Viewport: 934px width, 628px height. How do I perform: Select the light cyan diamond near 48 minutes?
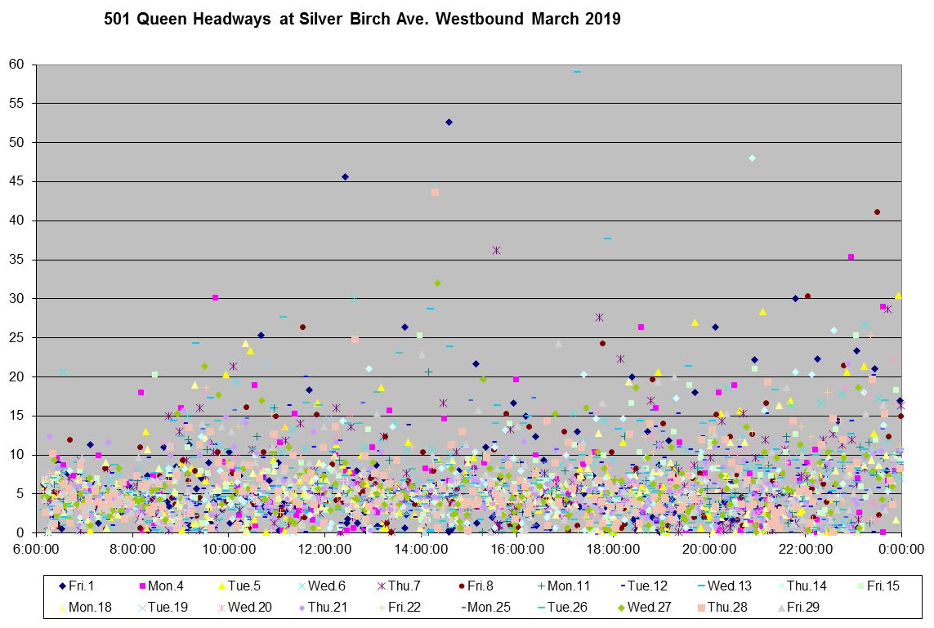[752, 158]
